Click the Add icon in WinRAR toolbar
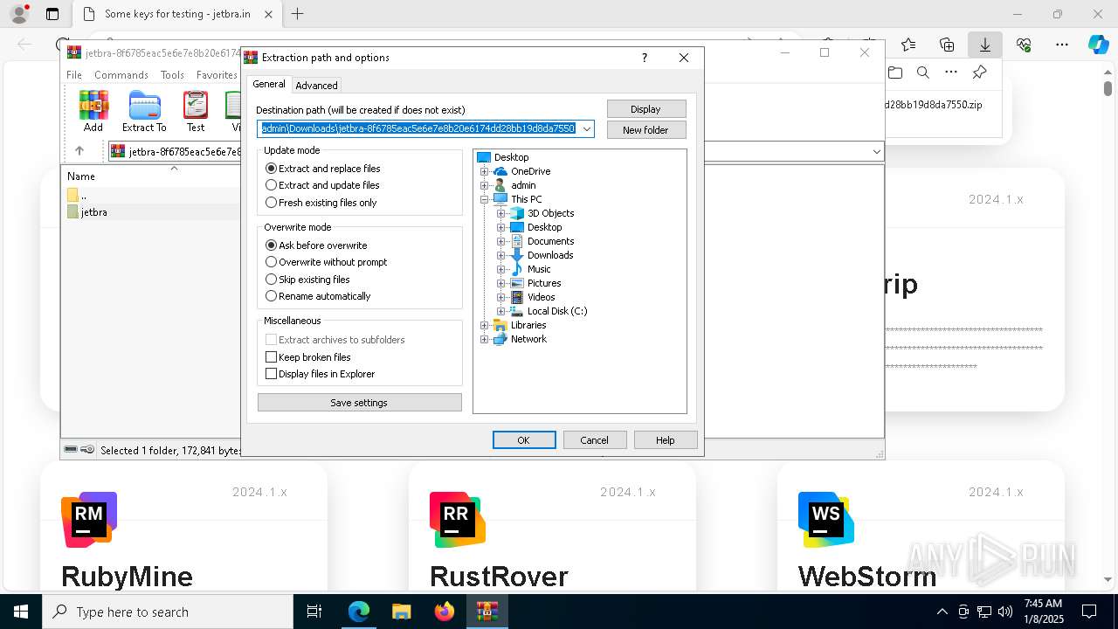The height and width of the screenshot is (629, 1118). [93, 111]
